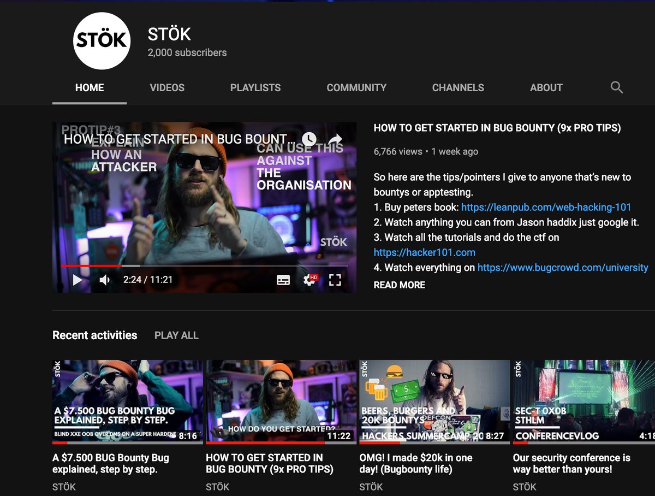Click STÖK channel name under security conference video

(524, 487)
